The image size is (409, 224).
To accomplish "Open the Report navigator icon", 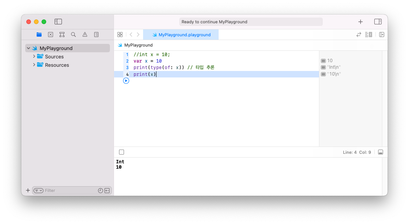I will pos(96,34).
